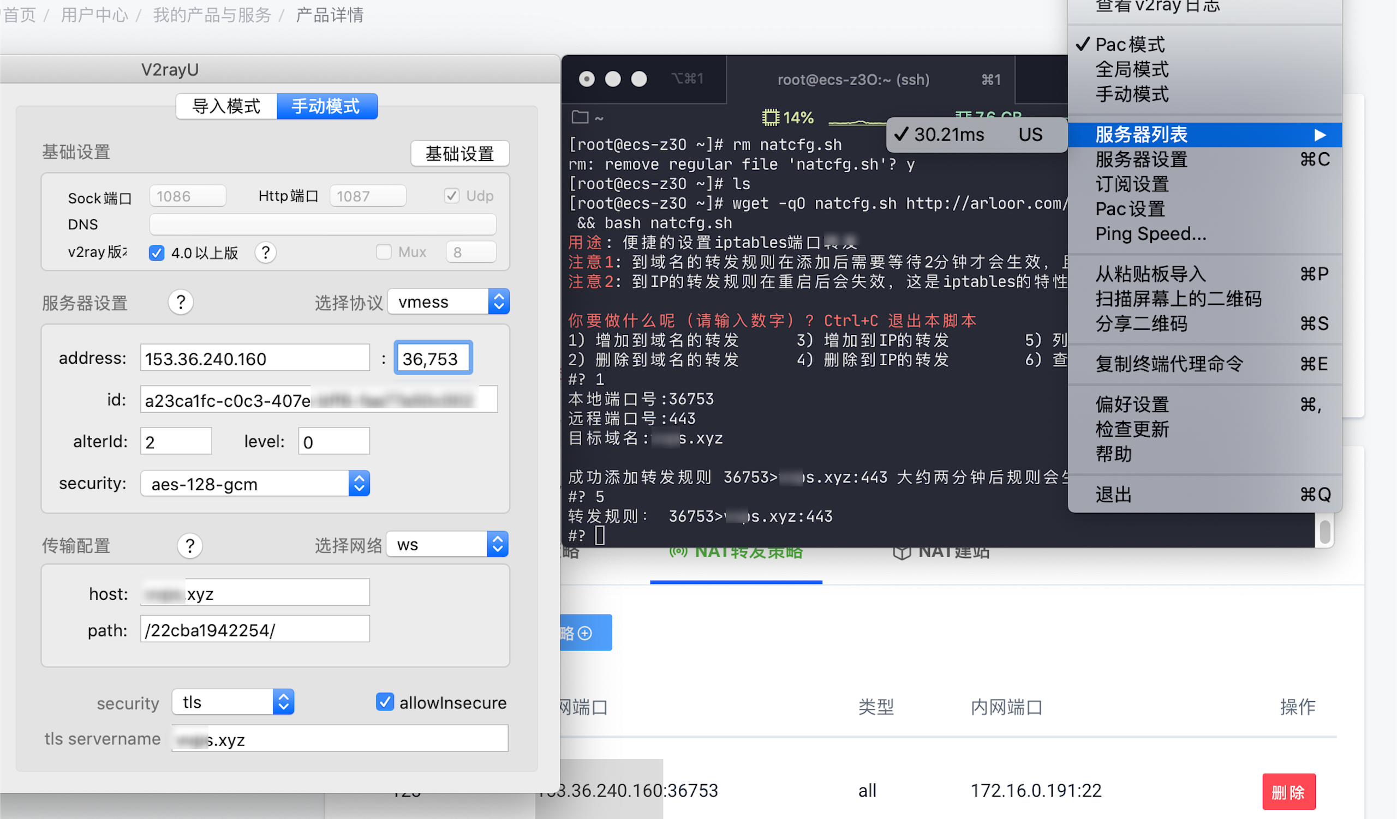Toggle the 4.0以上版 checkbox
1397x819 pixels.
coord(156,253)
